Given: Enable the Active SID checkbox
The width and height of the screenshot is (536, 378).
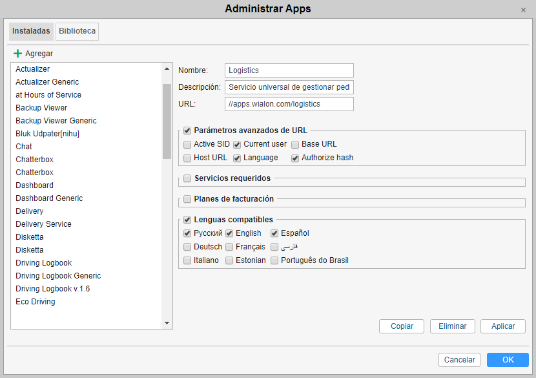Looking at the screenshot, I should tap(187, 144).
